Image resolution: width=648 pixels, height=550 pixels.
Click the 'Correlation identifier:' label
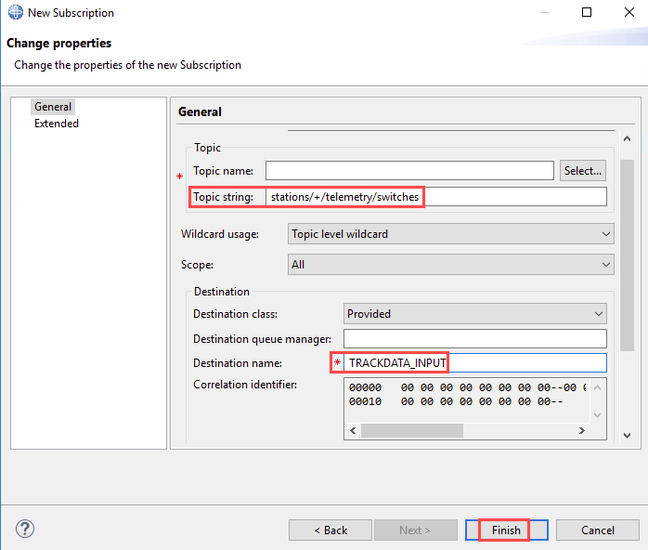click(x=245, y=385)
